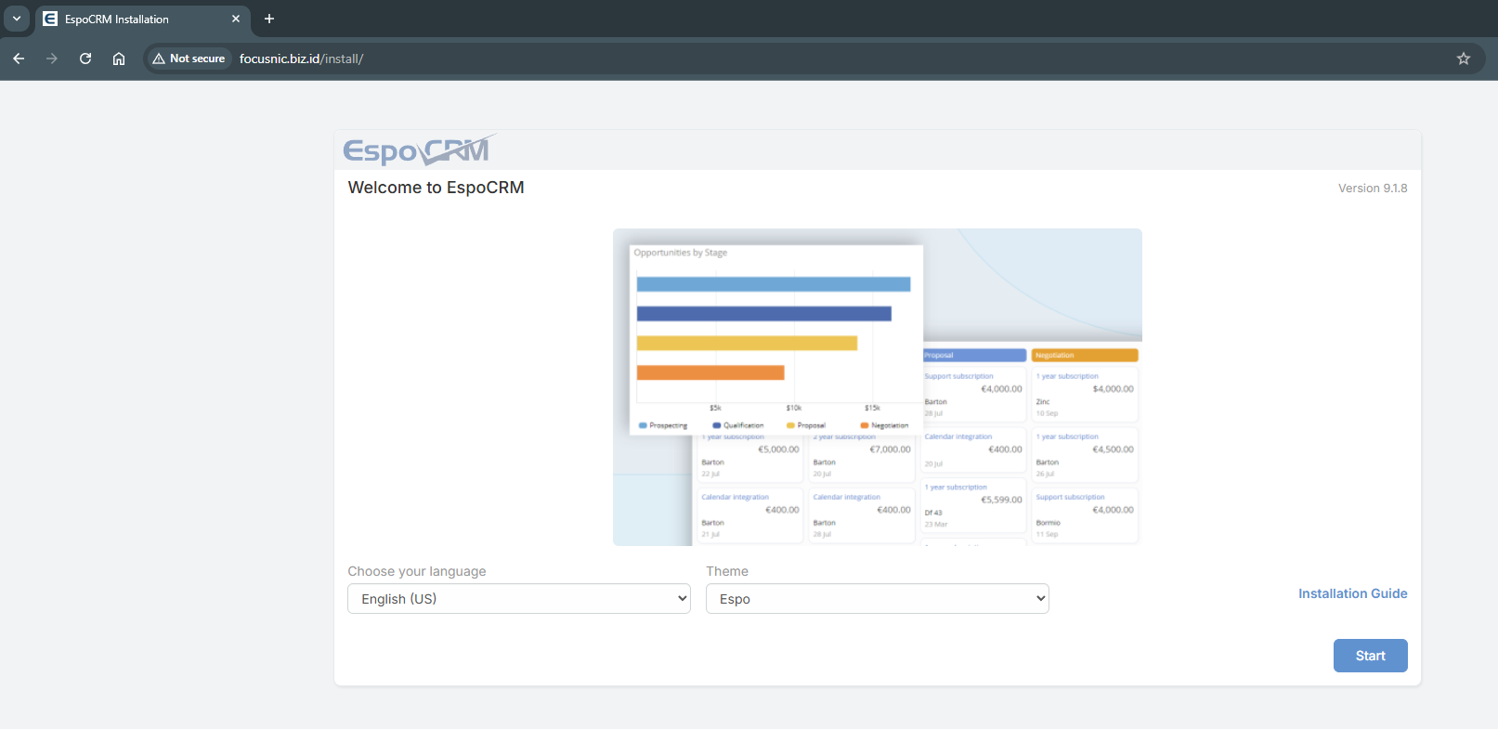The height and width of the screenshot is (729, 1498).
Task: Click the browser back arrow
Action: click(19, 59)
